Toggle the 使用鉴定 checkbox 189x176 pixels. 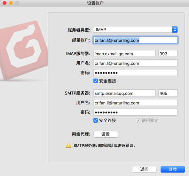click(138, 120)
